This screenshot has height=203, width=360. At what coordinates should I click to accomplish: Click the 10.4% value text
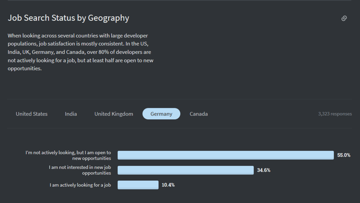click(168, 185)
